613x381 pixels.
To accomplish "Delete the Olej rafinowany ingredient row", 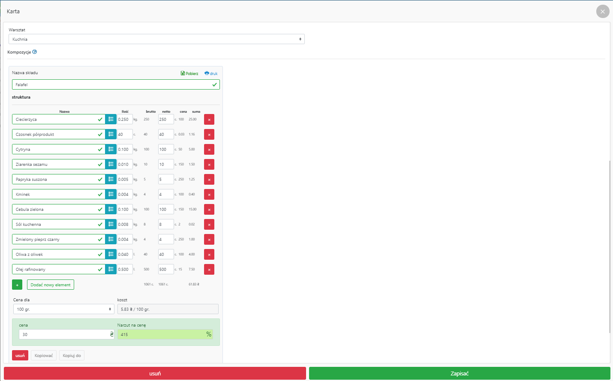I will [209, 270].
